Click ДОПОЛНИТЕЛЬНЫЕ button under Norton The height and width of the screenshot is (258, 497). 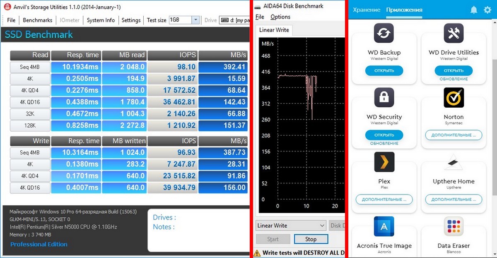454,135
